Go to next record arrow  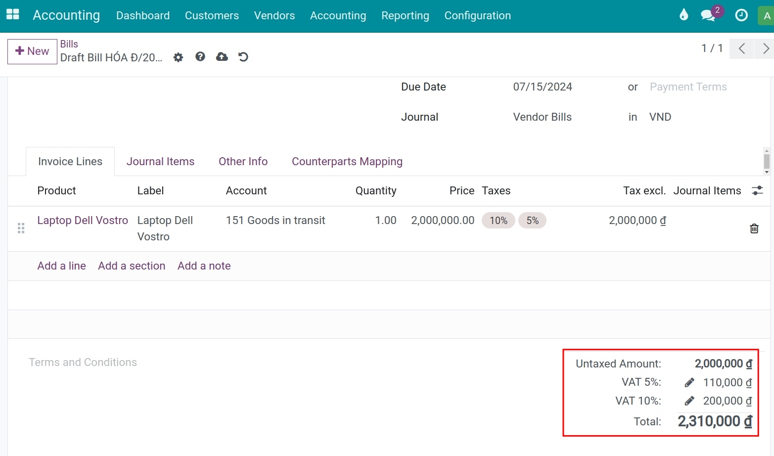pos(765,48)
